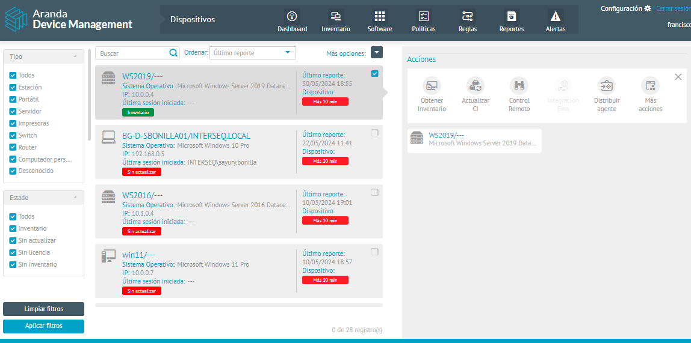The image size is (691, 343).
Task: Toggle the Sin inventario state checkbox
Action: (13, 265)
